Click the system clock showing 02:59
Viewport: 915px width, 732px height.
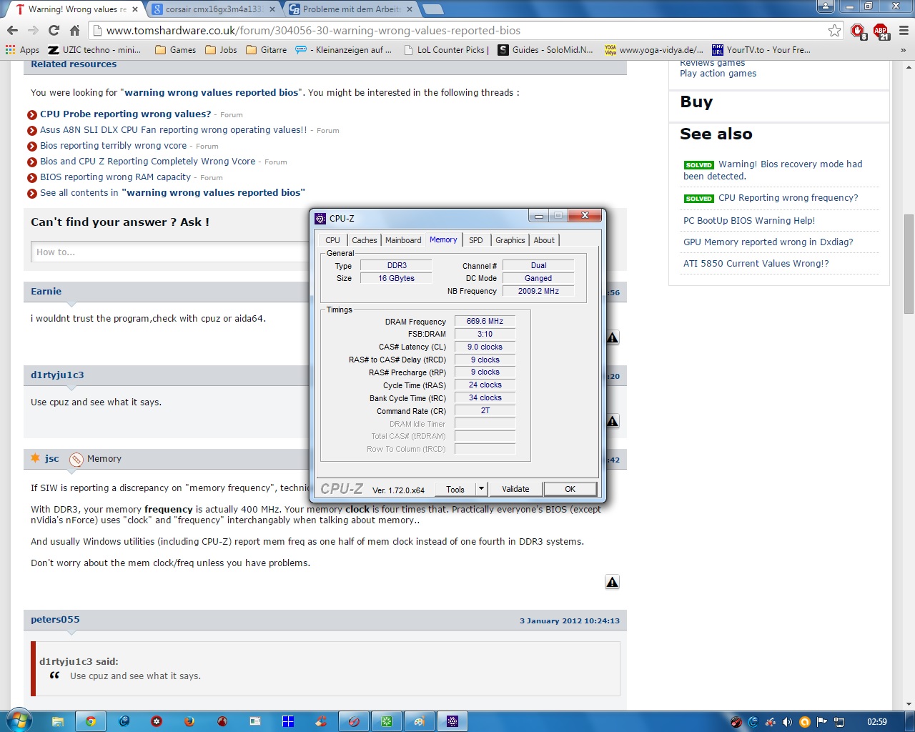click(x=876, y=722)
